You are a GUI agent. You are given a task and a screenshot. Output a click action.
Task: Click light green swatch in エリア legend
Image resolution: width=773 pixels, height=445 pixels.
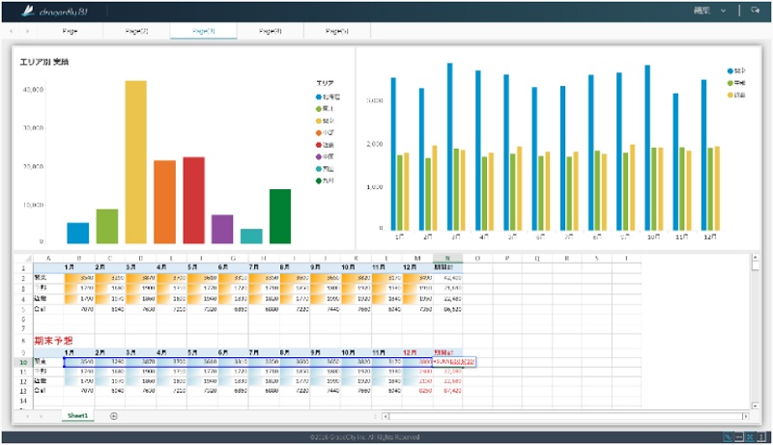coord(319,109)
